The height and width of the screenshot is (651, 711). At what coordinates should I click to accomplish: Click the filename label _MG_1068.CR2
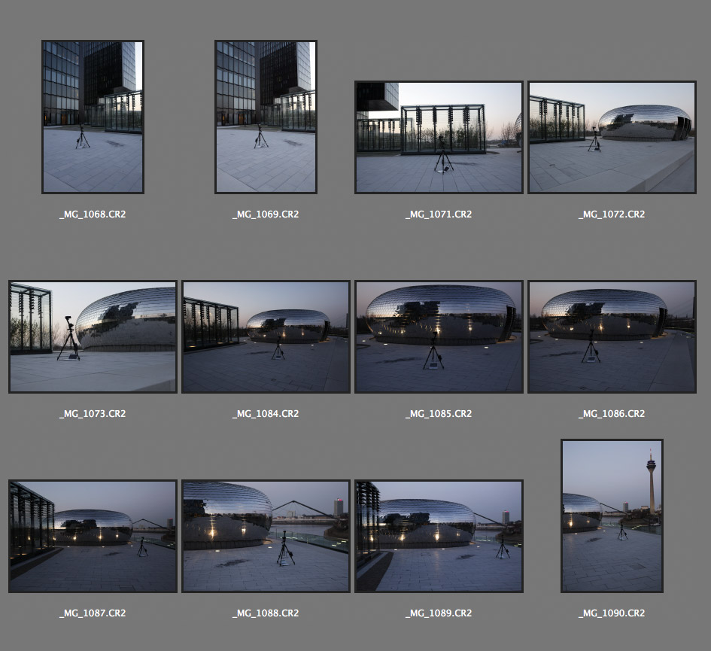click(x=93, y=214)
